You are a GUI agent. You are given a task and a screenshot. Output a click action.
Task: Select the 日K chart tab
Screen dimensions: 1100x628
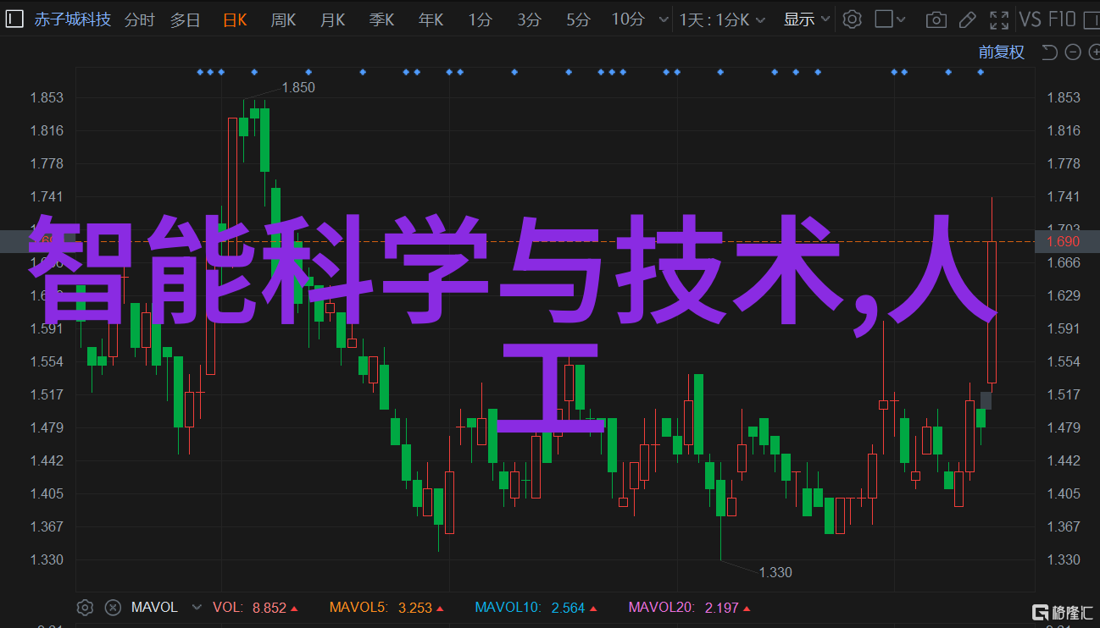pyautogui.click(x=235, y=19)
